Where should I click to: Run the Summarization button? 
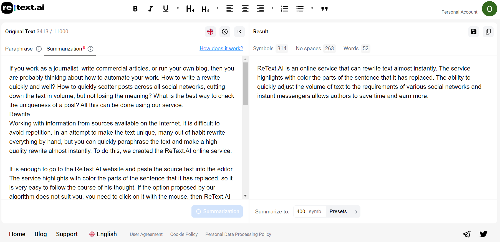tap(217, 211)
